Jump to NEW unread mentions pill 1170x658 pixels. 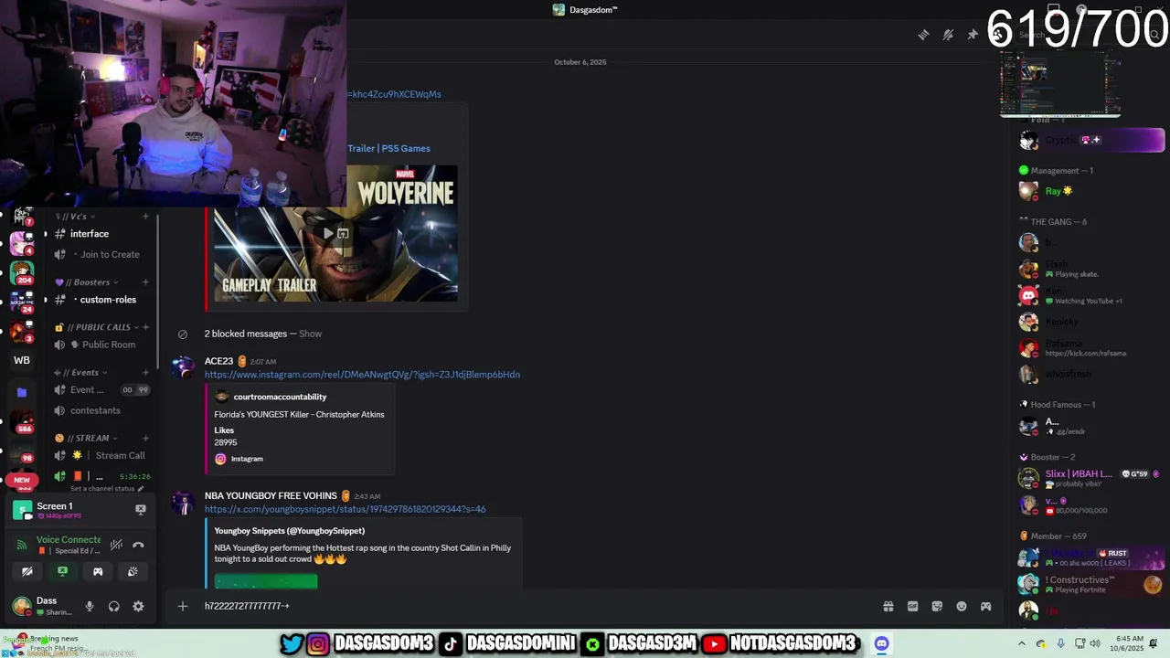coord(22,480)
